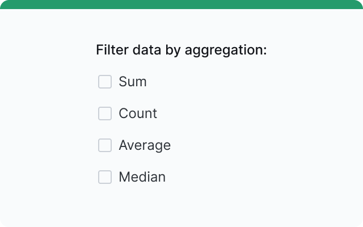Check the Average checkbox
This screenshot has width=363, height=227.
pos(105,145)
